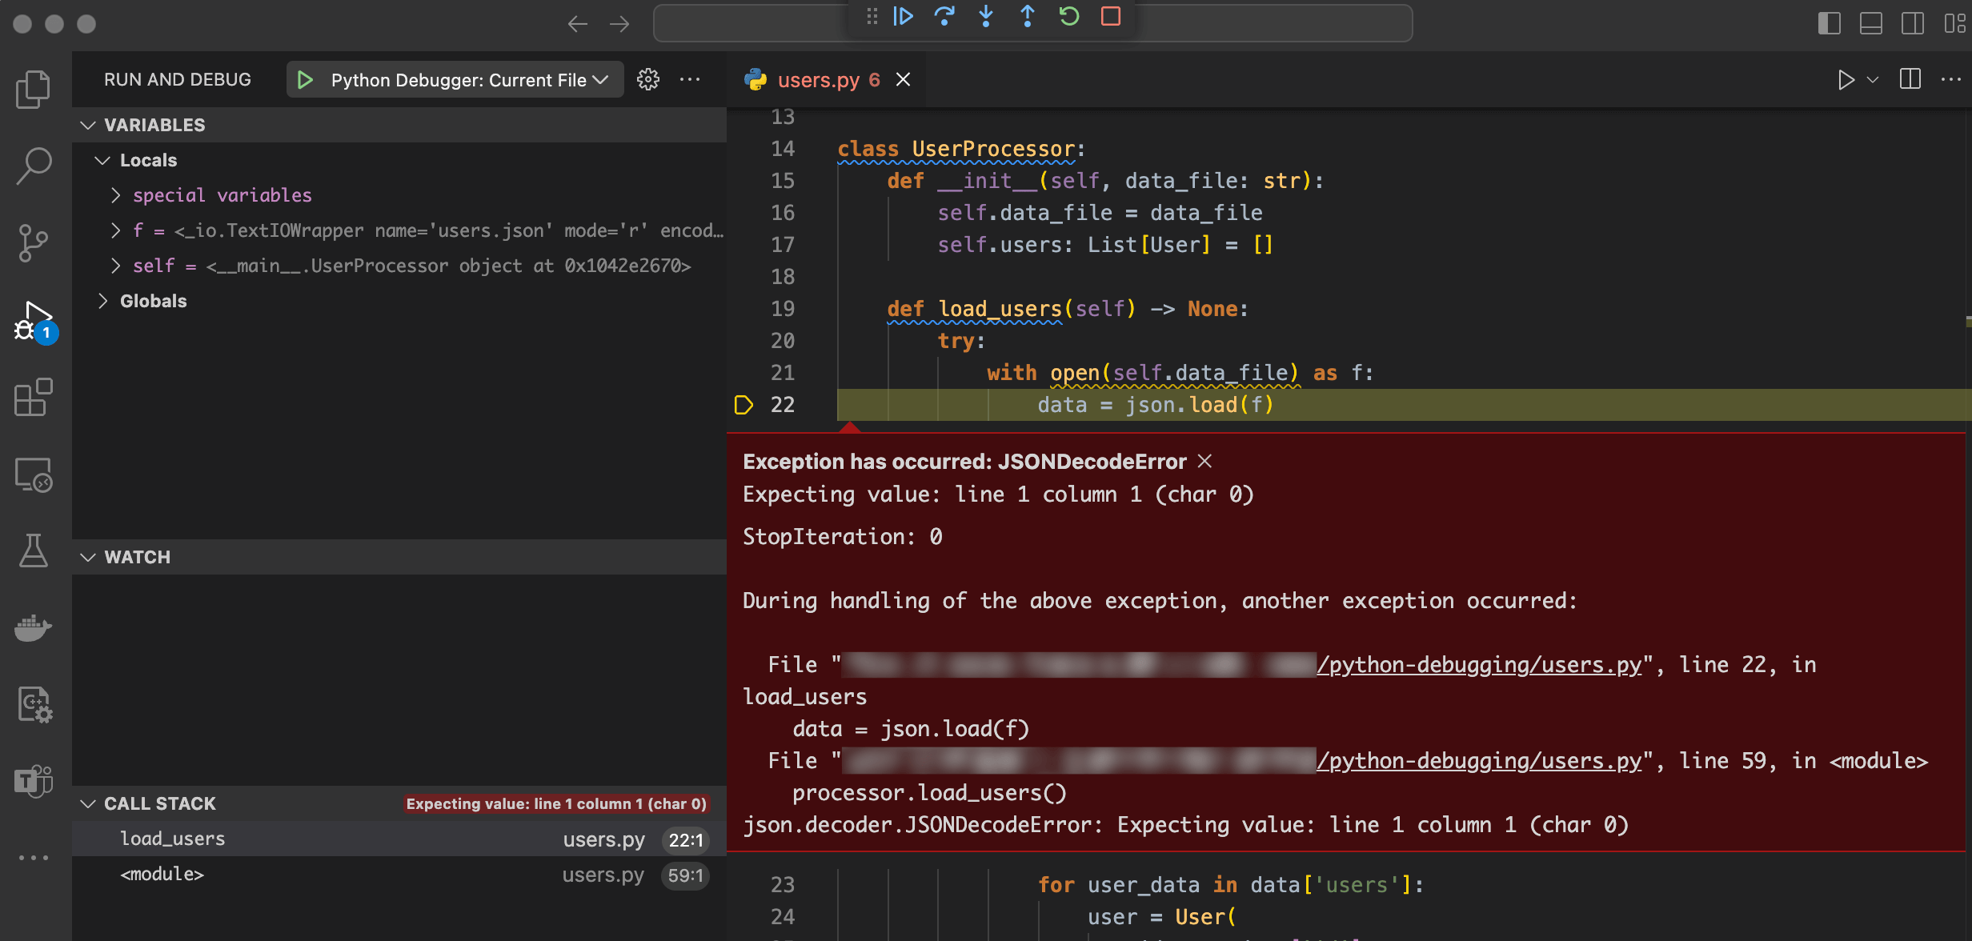Step into the function call
Image resolution: width=1972 pixels, height=941 pixels.
986,17
